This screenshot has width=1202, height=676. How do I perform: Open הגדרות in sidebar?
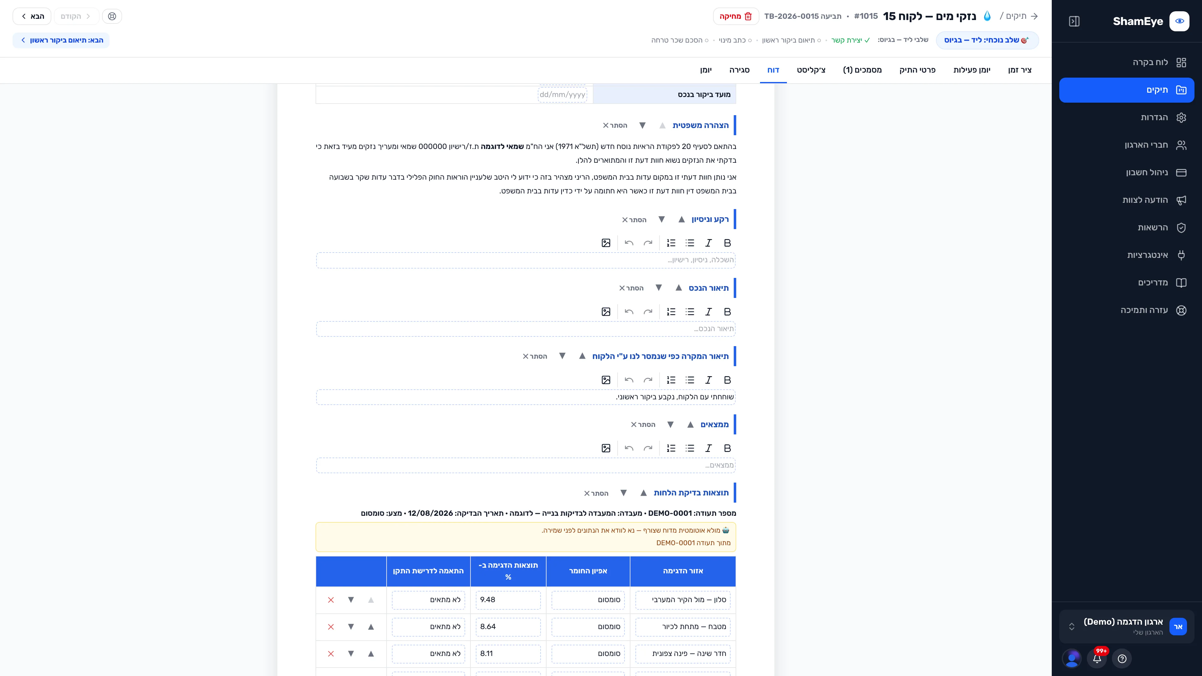click(x=1127, y=118)
